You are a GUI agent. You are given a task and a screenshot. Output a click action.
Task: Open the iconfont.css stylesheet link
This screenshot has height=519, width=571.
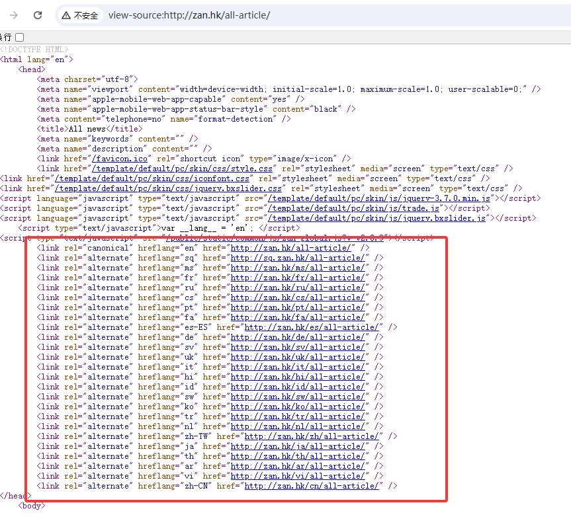[152, 179]
